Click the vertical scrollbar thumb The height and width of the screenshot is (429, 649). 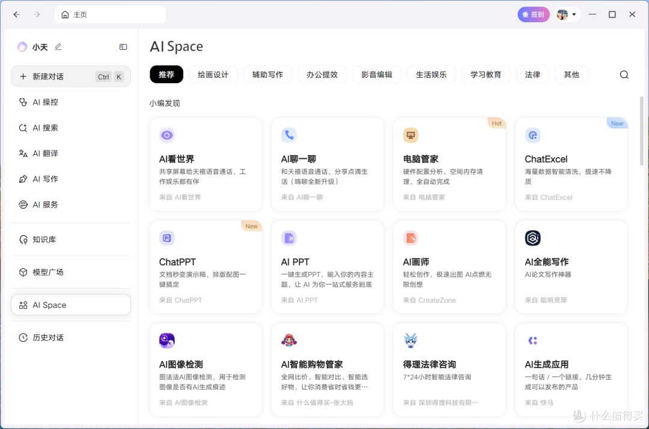click(642, 131)
